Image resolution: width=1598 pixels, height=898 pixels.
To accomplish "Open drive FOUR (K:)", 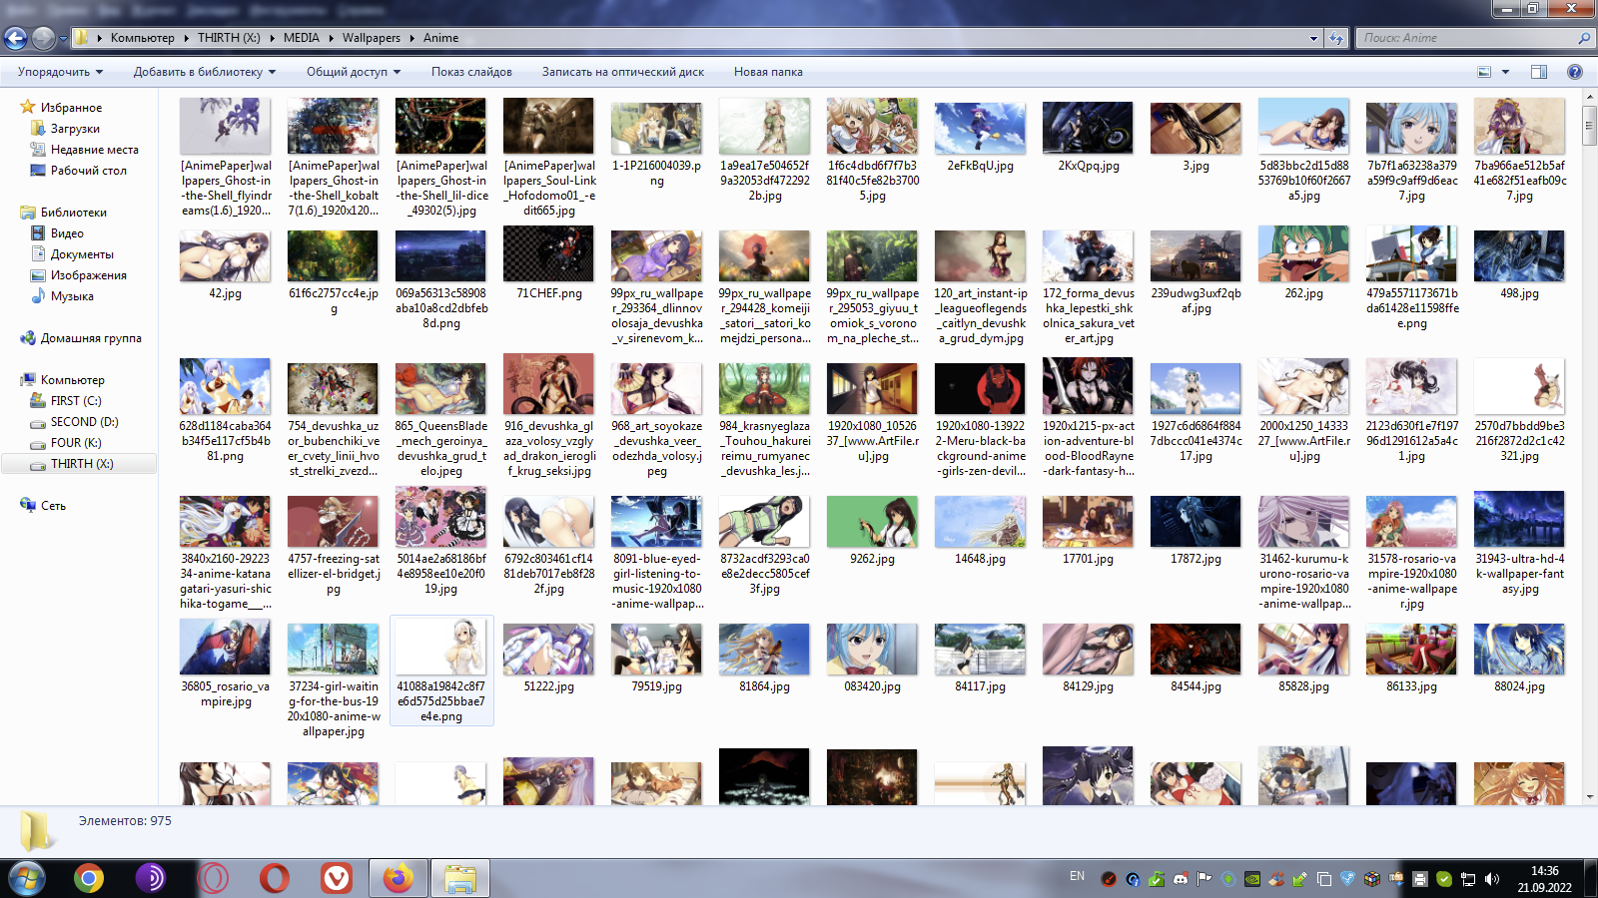I will tap(76, 443).
